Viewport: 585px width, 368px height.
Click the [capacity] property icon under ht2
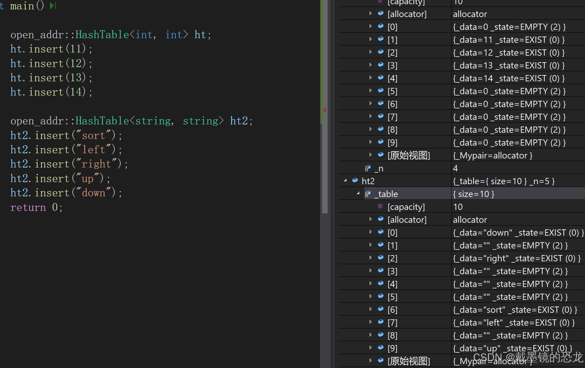coord(380,206)
